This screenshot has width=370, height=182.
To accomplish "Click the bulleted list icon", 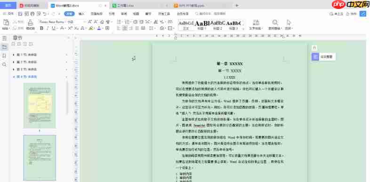I will click(x=119, y=22).
